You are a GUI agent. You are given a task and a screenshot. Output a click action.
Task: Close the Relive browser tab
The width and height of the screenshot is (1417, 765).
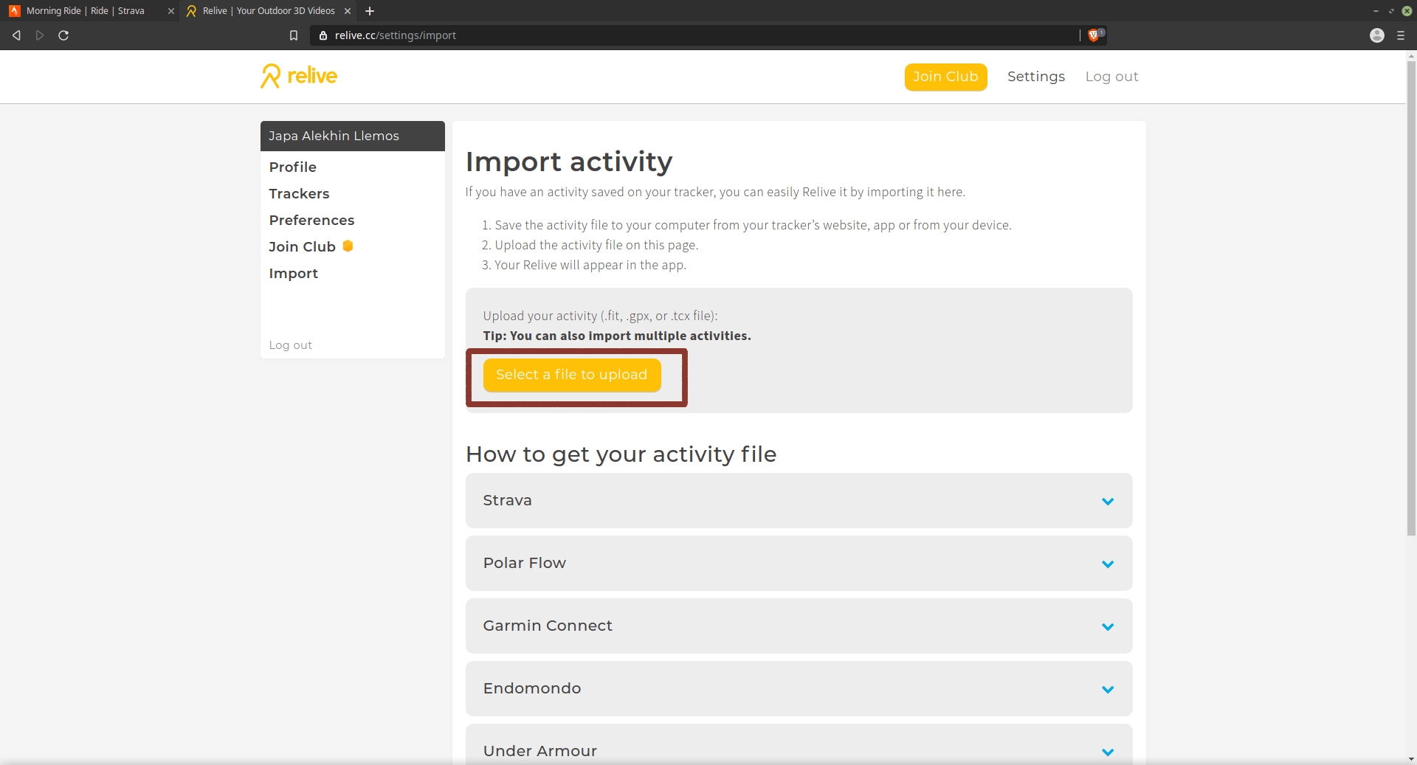pos(348,11)
